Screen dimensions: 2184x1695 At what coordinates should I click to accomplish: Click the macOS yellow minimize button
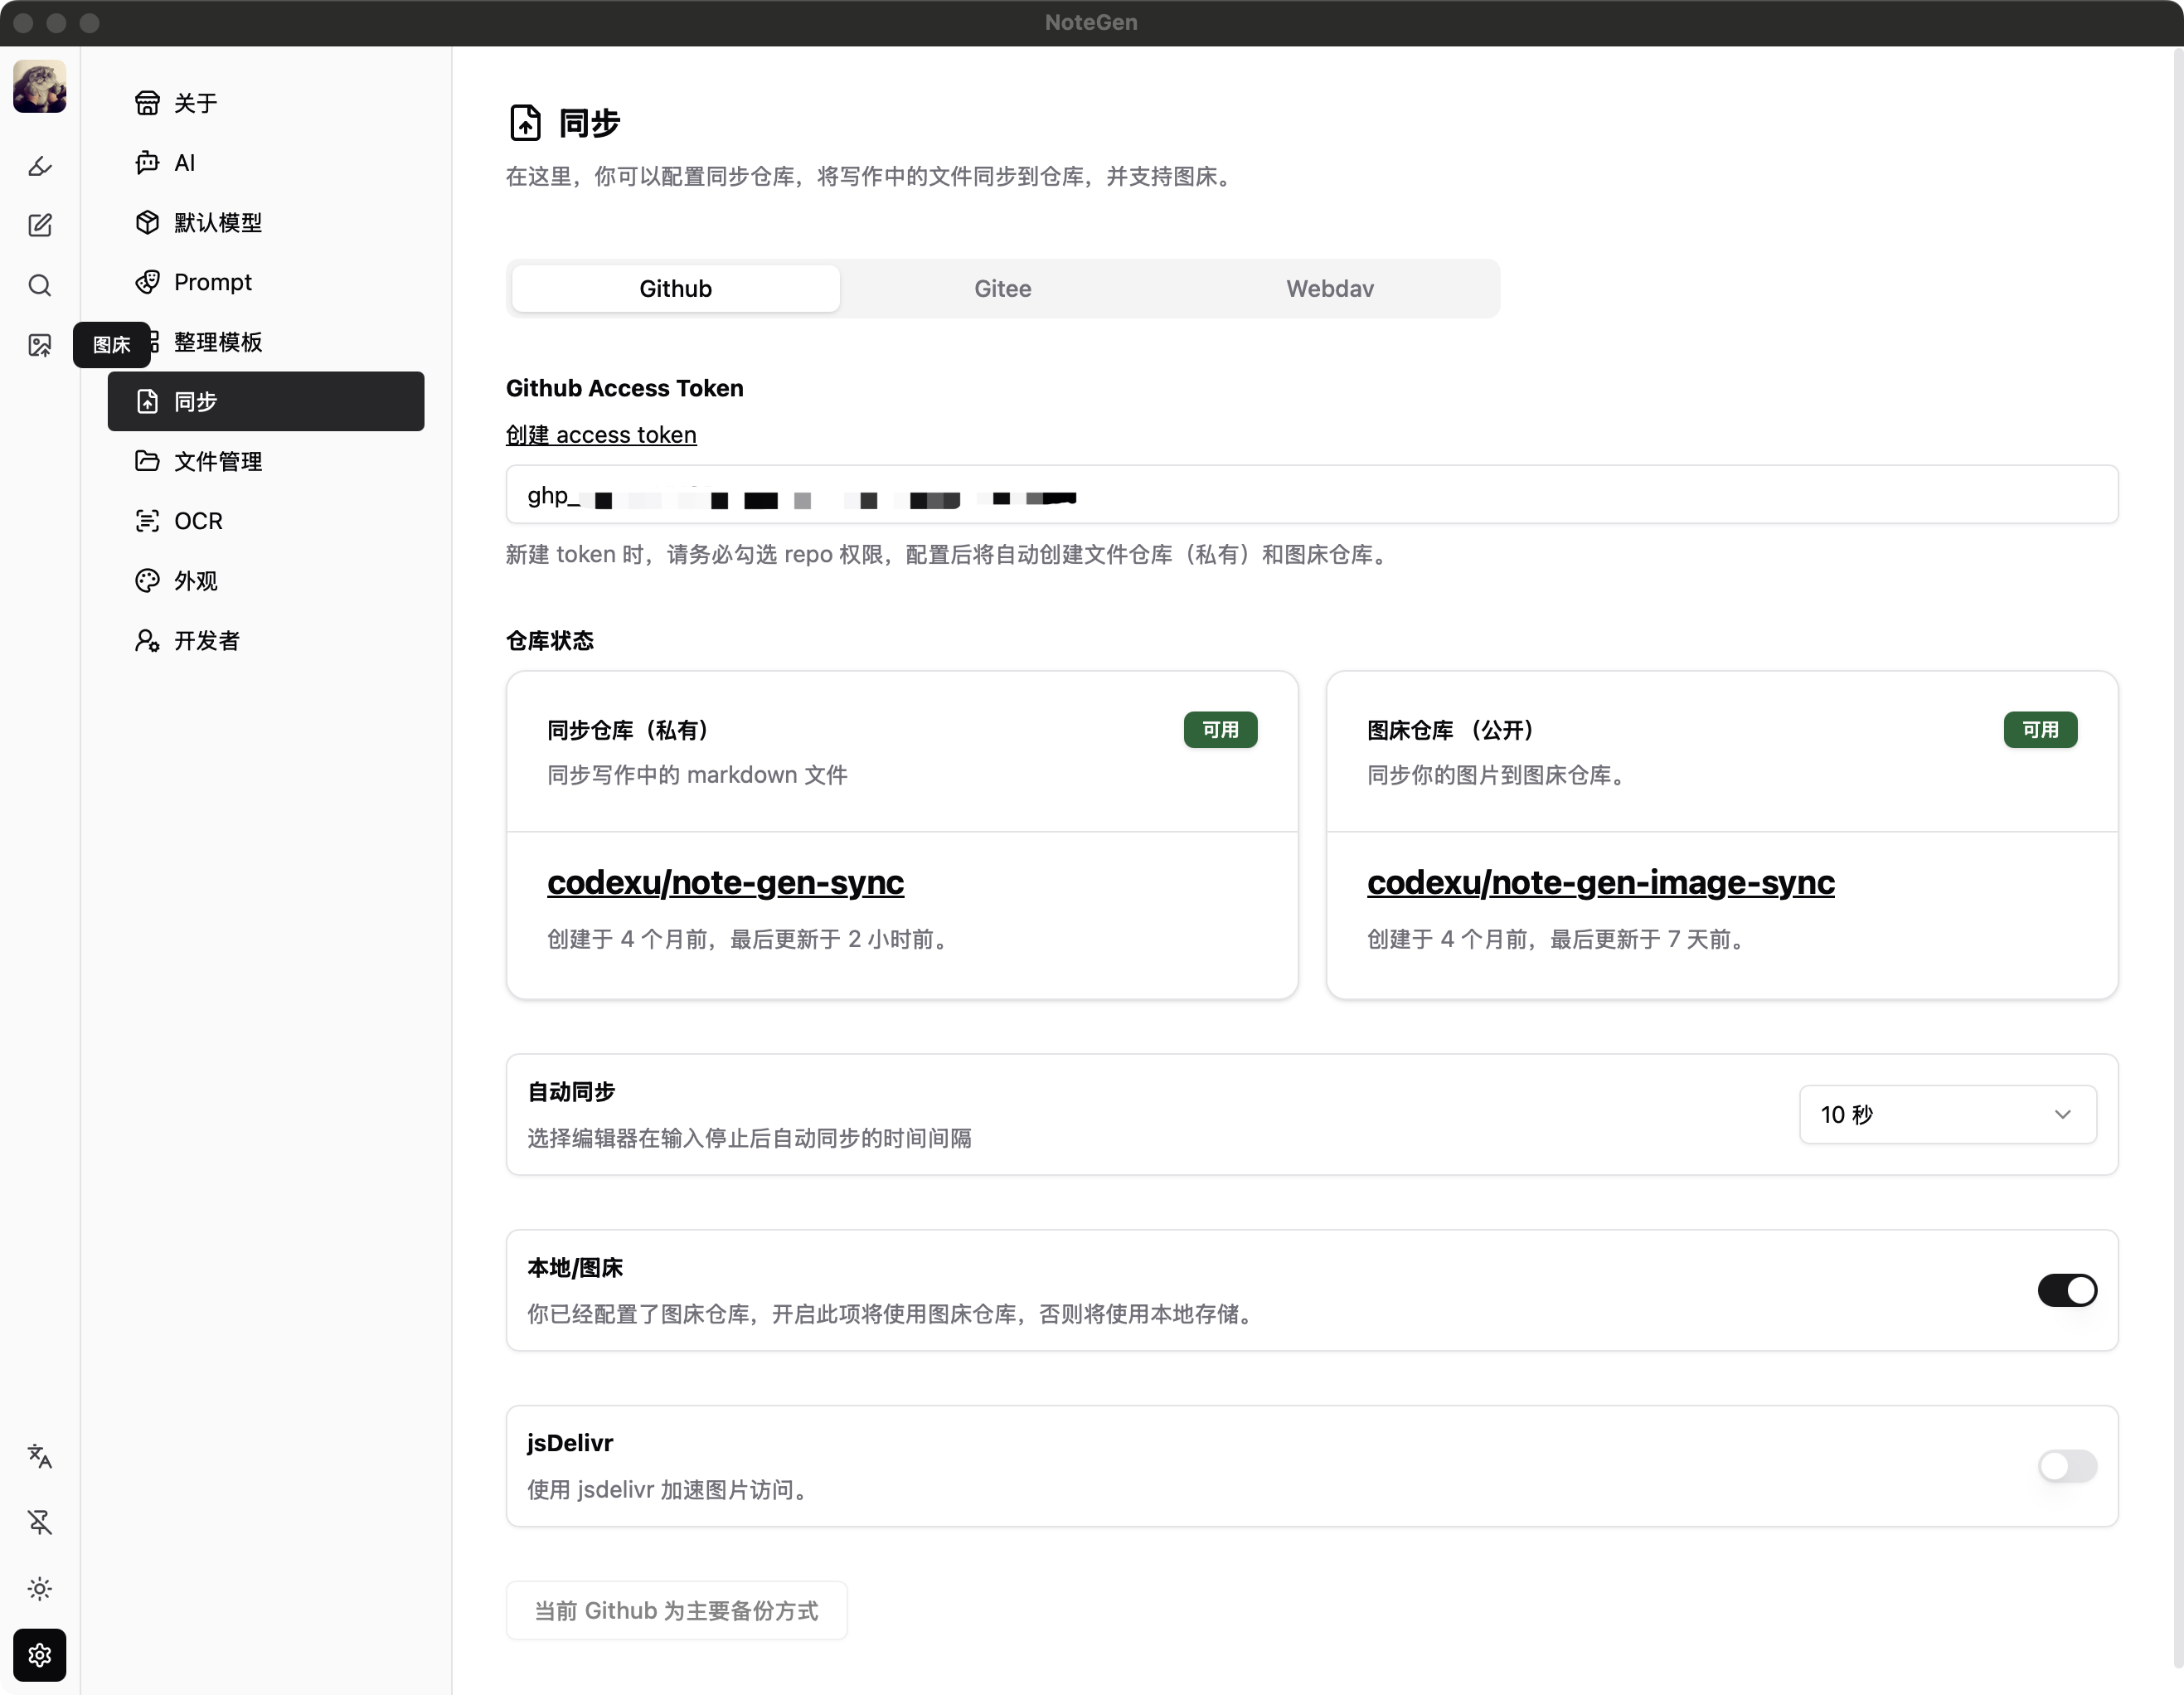point(56,23)
